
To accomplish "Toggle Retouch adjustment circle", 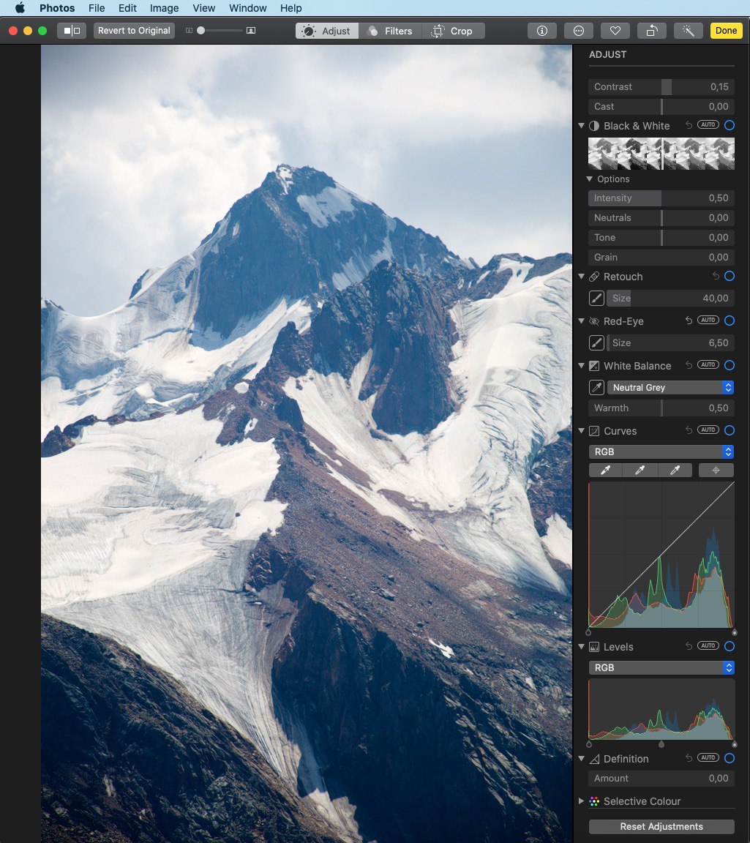I will point(730,276).
